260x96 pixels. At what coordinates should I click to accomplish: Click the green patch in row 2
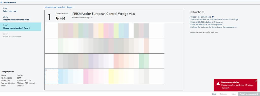(x=141, y=61)
